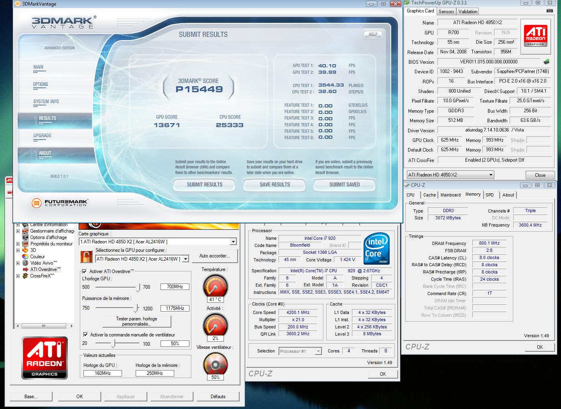Open UPGRADE in 3DMark sidebar
The image size is (561, 409).
click(43, 136)
